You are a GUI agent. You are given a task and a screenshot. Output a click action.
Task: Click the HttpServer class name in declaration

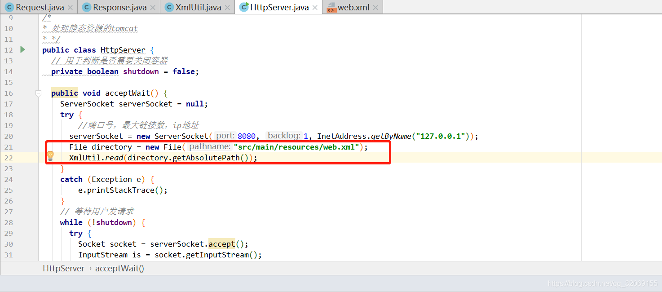[x=123, y=50]
